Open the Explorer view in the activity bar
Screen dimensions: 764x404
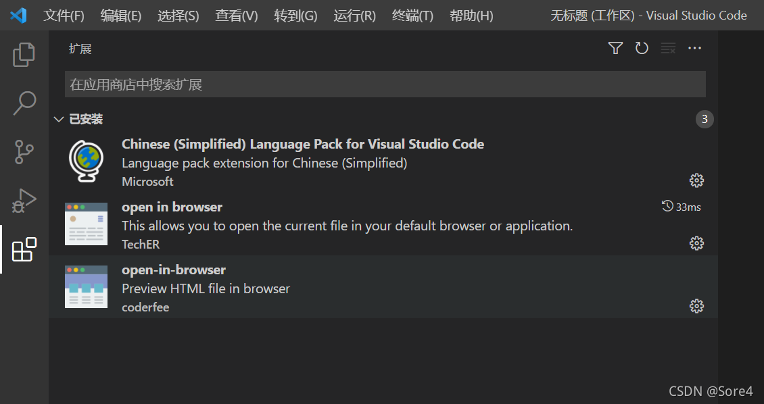[24, 54]
